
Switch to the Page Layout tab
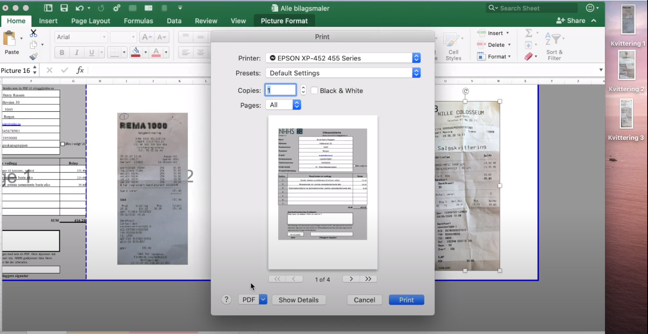pos(91,21)
